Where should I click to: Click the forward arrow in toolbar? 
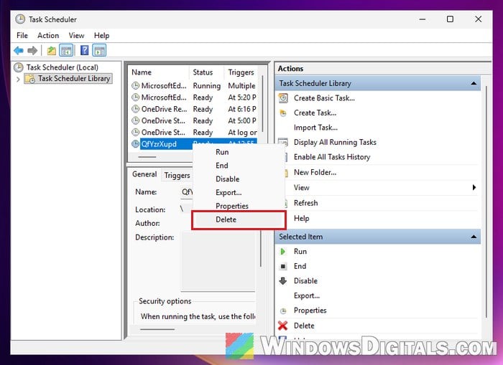pos(32,51)
